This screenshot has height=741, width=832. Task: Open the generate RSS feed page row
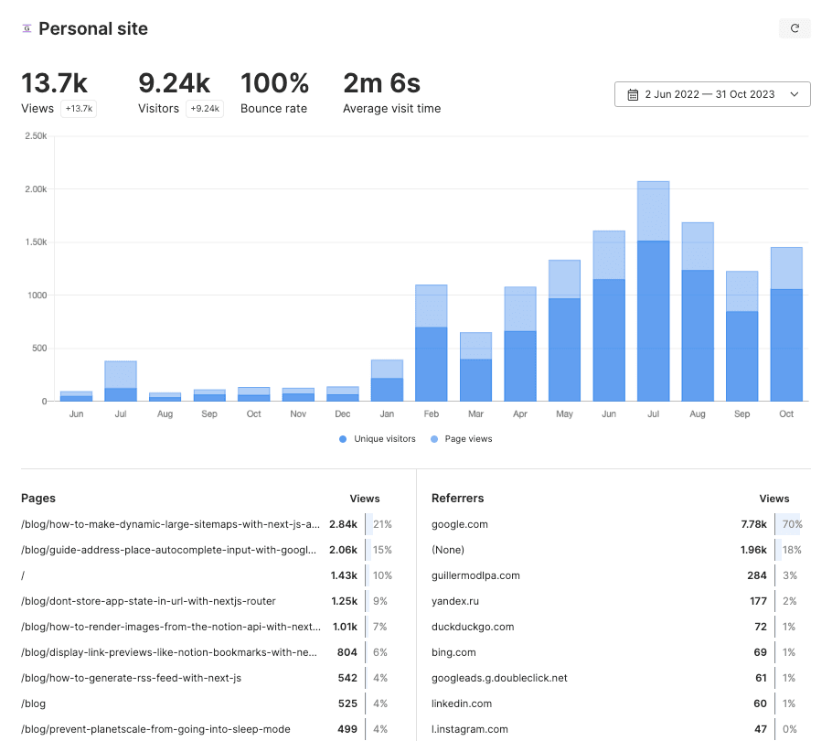click(x=131, y=678)
